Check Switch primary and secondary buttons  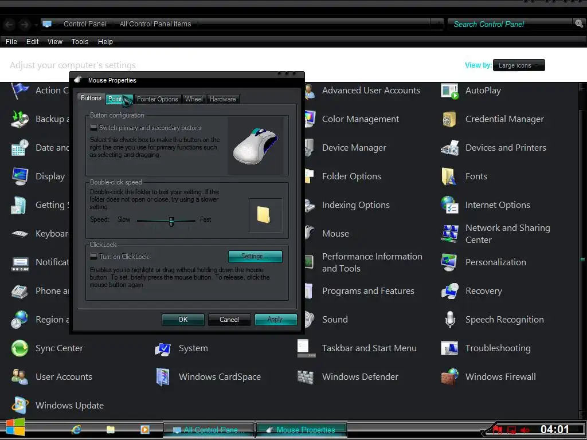[x=93, y=128]
